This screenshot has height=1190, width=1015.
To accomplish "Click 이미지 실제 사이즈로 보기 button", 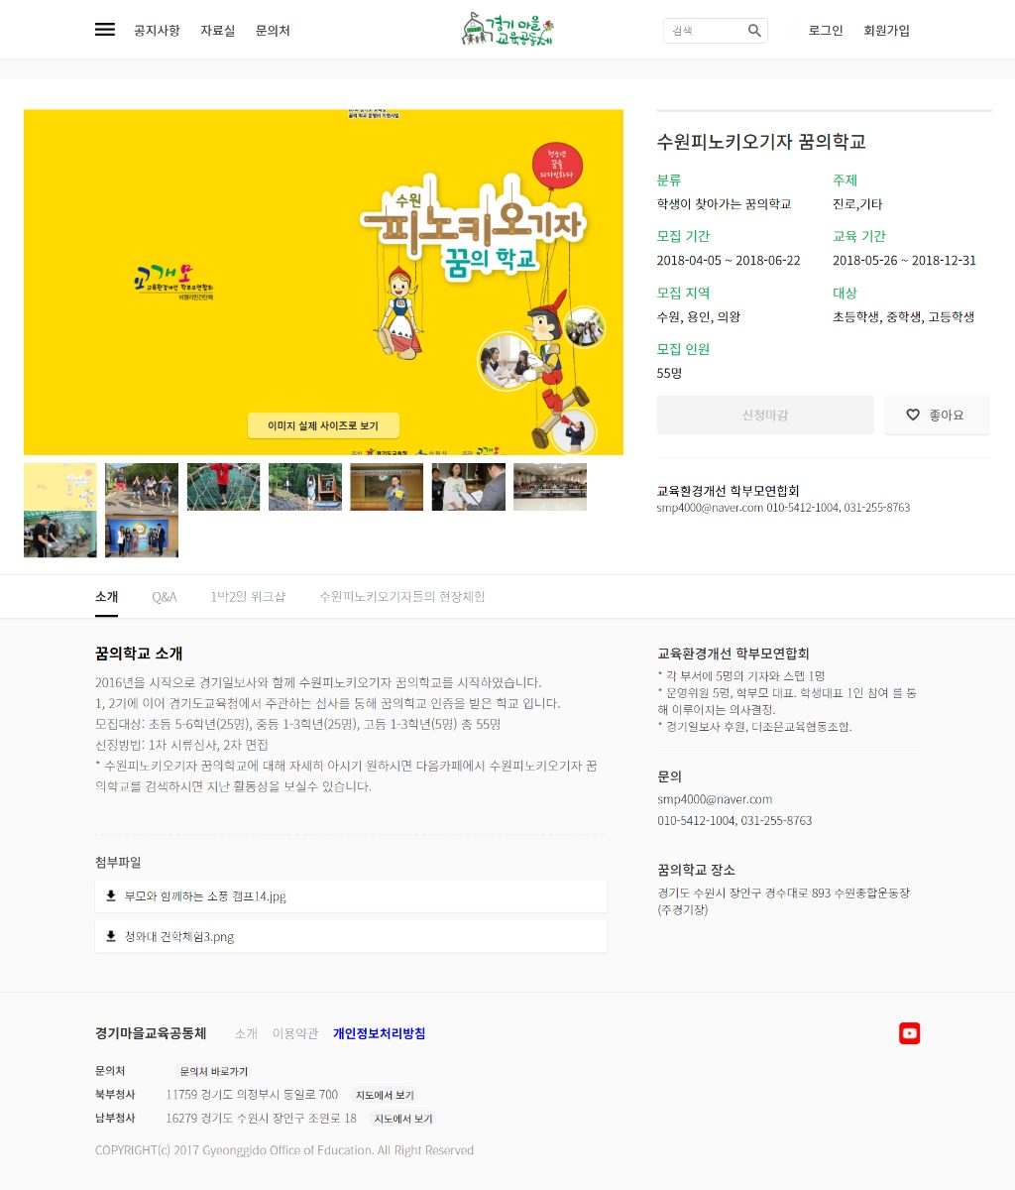I will 323,425.
